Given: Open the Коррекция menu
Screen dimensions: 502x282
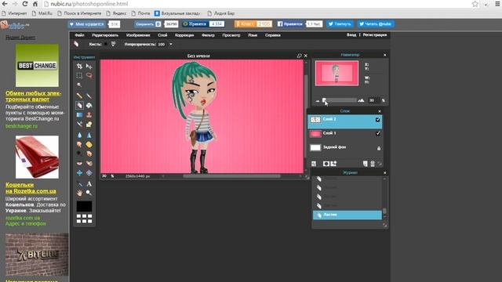Looking at the screenshot, I should [184, 35].
